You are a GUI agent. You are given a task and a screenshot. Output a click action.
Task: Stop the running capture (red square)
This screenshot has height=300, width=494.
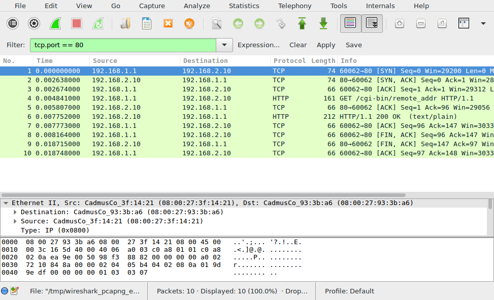[x=77, y=23]
